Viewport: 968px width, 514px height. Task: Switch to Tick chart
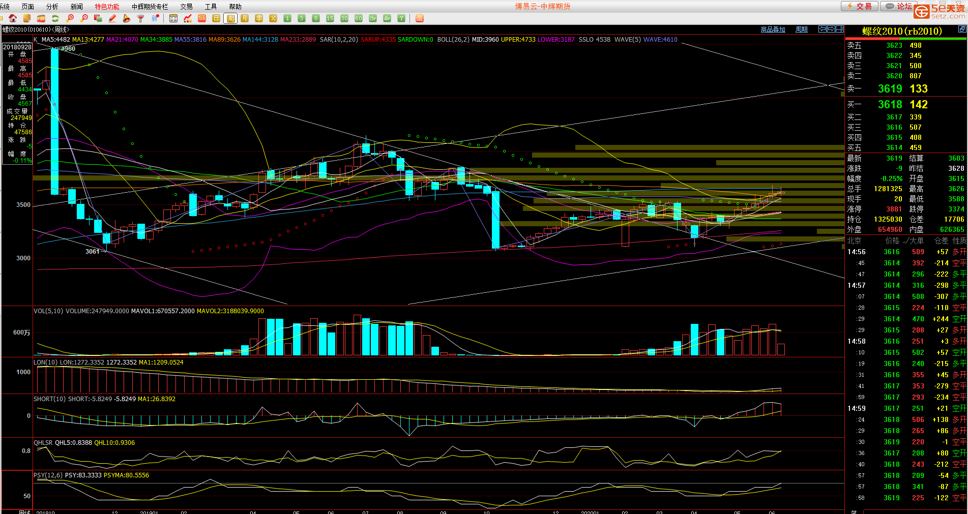tap(202, 18)
